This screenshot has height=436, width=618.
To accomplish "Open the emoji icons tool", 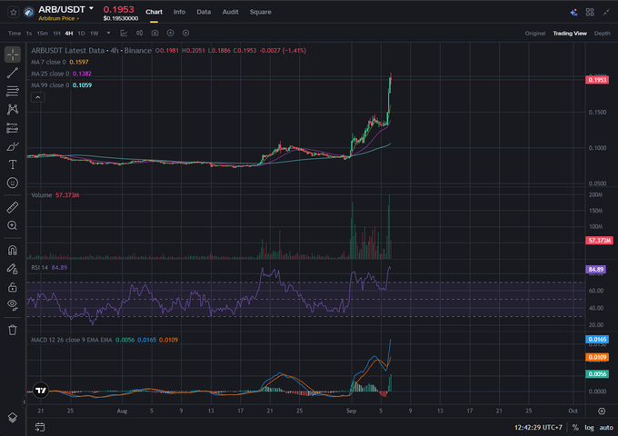I will click(13, 183).
